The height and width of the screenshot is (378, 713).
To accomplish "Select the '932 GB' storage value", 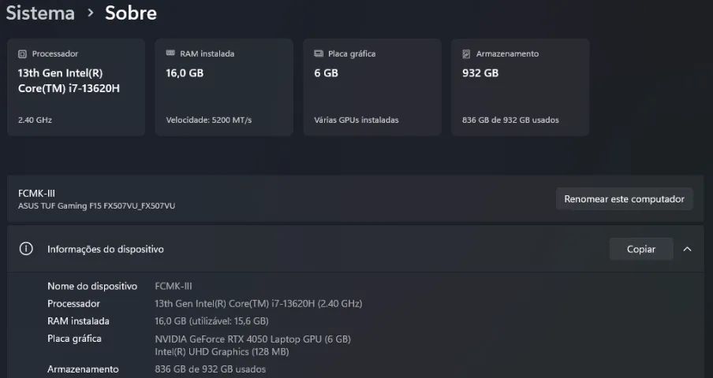I will pos(480,73).
